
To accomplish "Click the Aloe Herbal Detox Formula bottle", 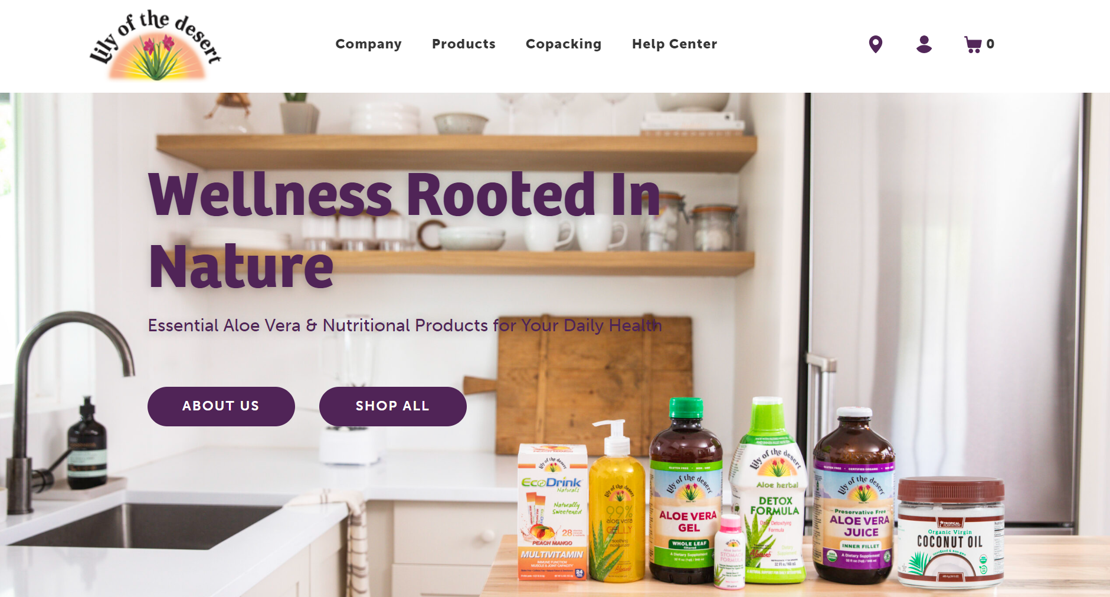I will coord(771,490).
